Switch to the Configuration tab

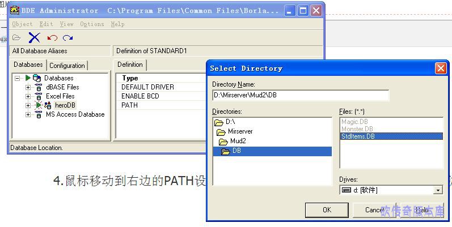coord(67,66)
